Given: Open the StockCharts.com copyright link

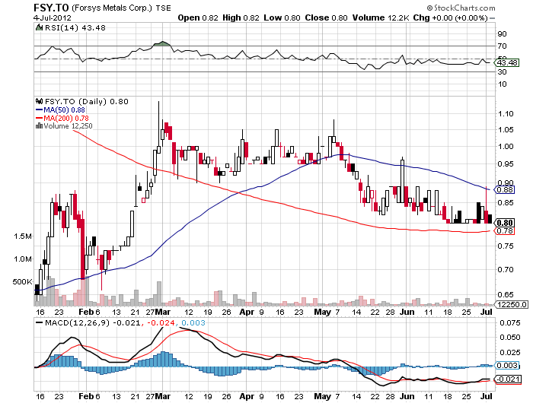Looking at the screenshot, I should click(x=461, y=8).
